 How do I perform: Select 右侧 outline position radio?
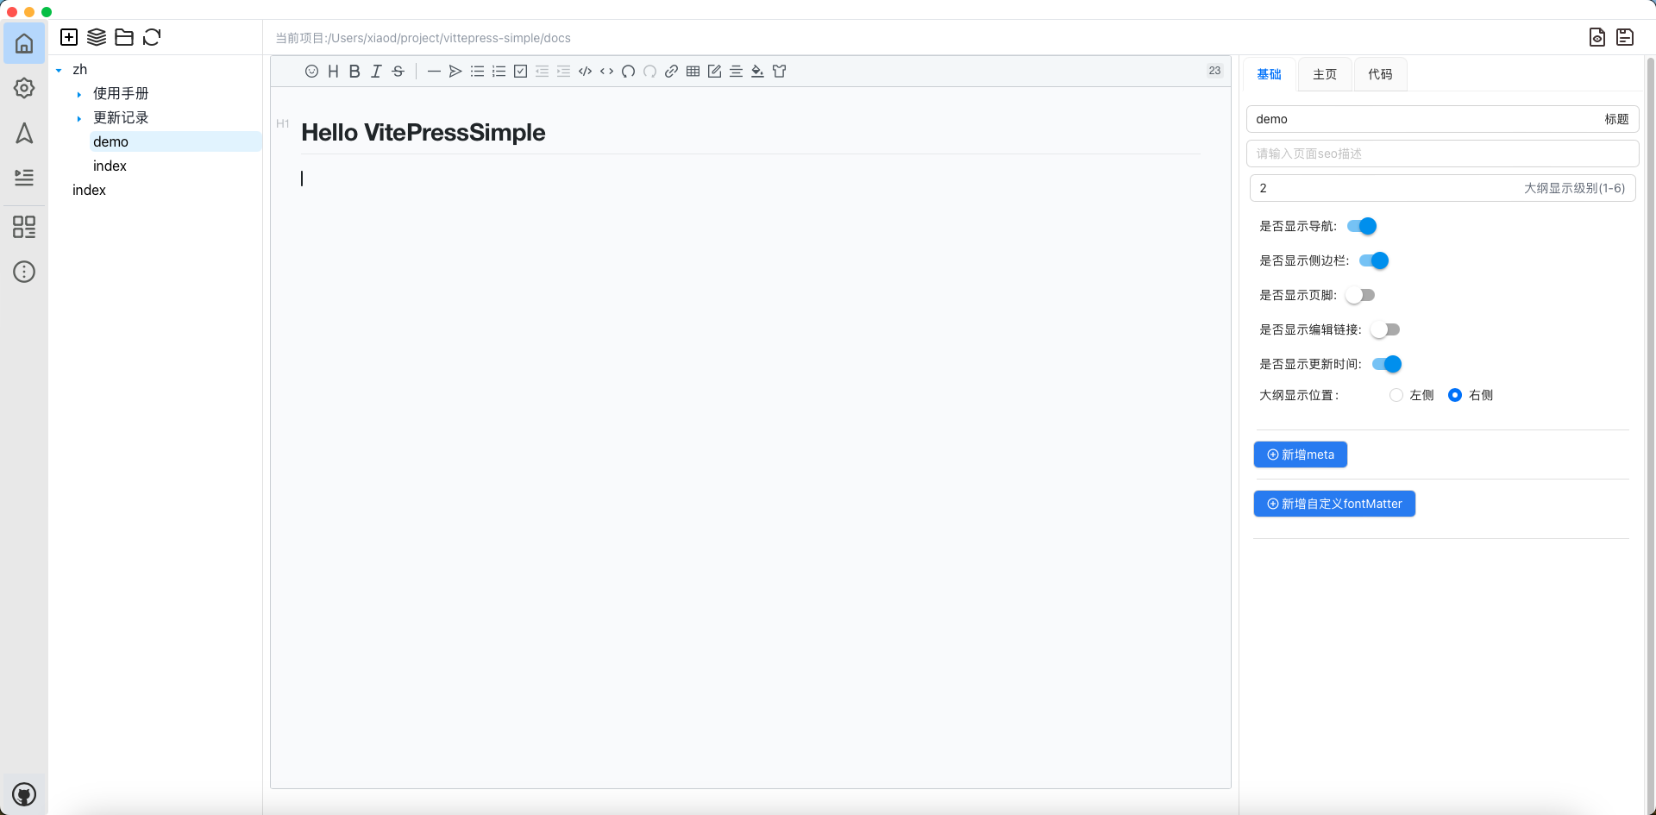coord(1455,395)
